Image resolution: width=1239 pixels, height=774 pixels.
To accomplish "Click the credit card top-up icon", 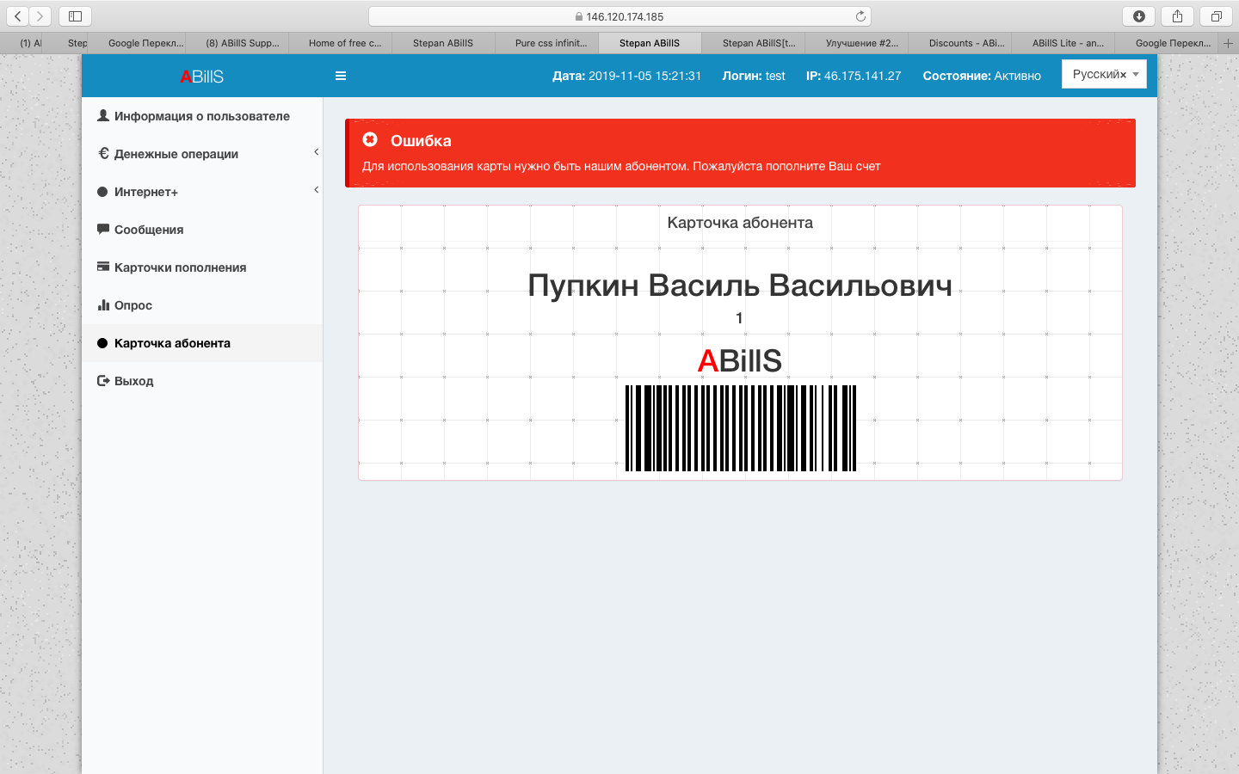I will (103, 267).
